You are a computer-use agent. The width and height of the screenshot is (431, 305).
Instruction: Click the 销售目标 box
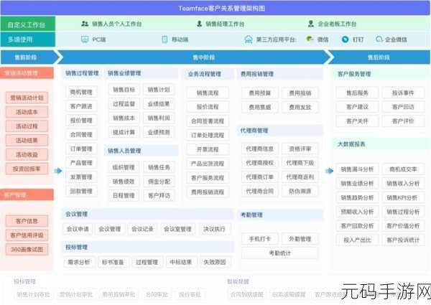point(124,90)
